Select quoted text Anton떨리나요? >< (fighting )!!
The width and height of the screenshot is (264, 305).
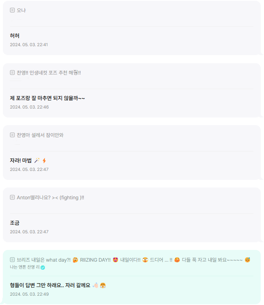[50, 198]
